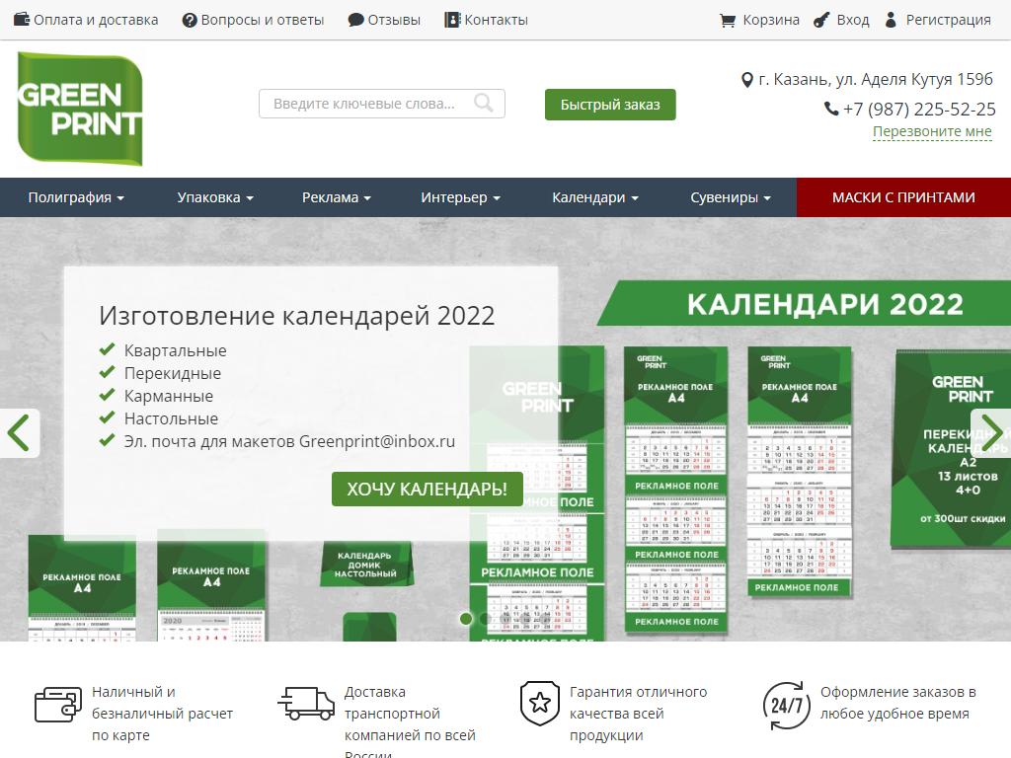This screenshot has width=1011, height=758.
Task: Focus the keyword search input field
Action: (x=365, y=104)
